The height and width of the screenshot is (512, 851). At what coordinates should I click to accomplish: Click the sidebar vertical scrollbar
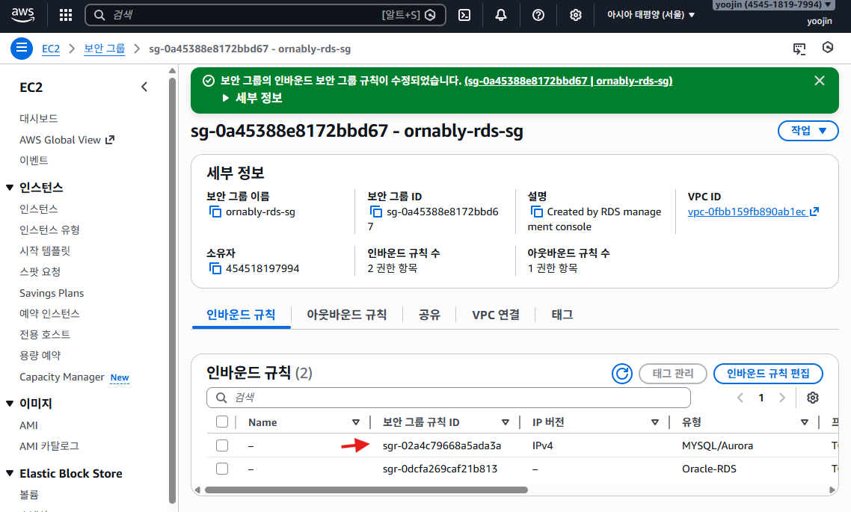[172, 290]
